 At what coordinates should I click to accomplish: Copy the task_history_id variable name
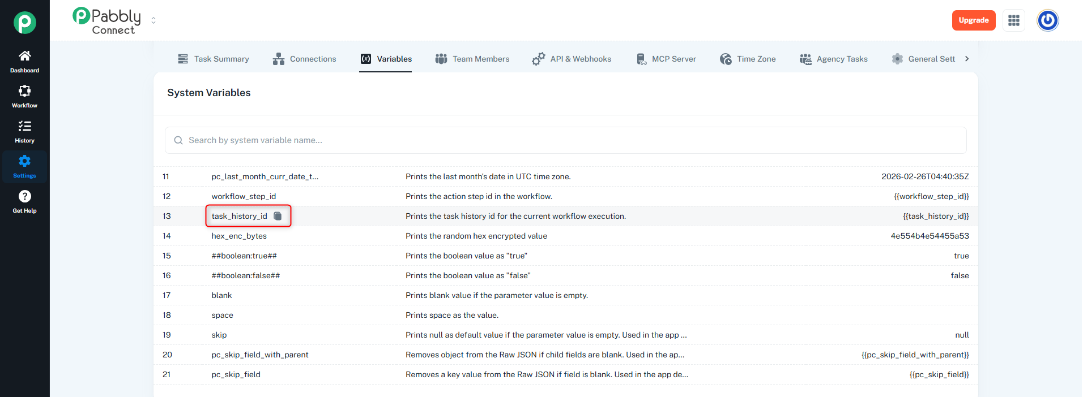[278, 216]
